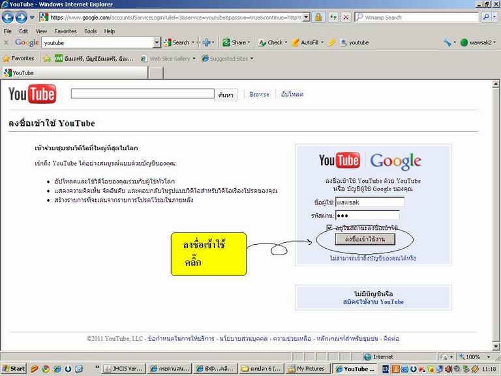Click the username field containing wawsak

tap(370, 202)
